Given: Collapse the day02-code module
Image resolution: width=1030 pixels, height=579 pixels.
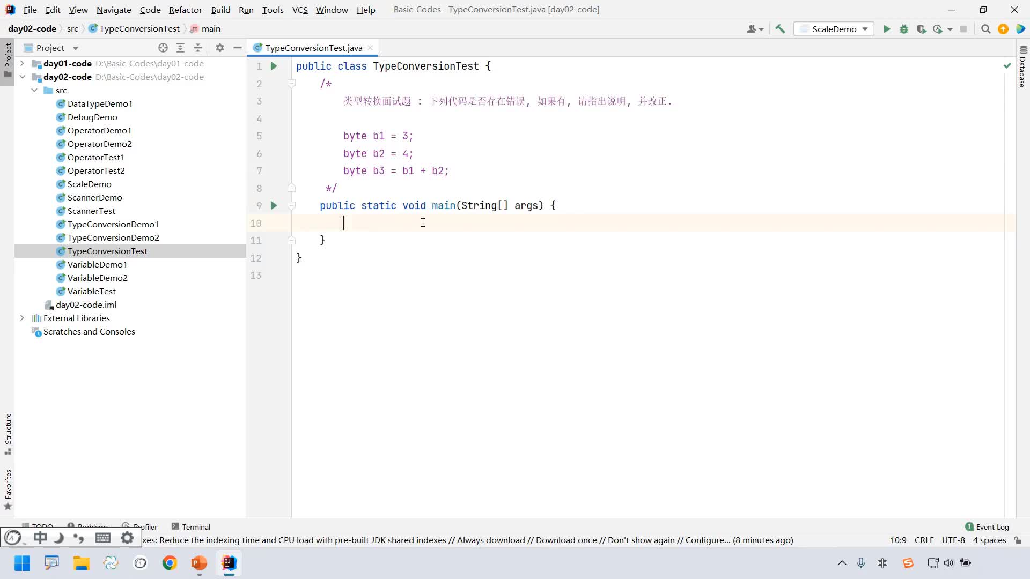Looking at the screenshot, I should pos(22,77).
